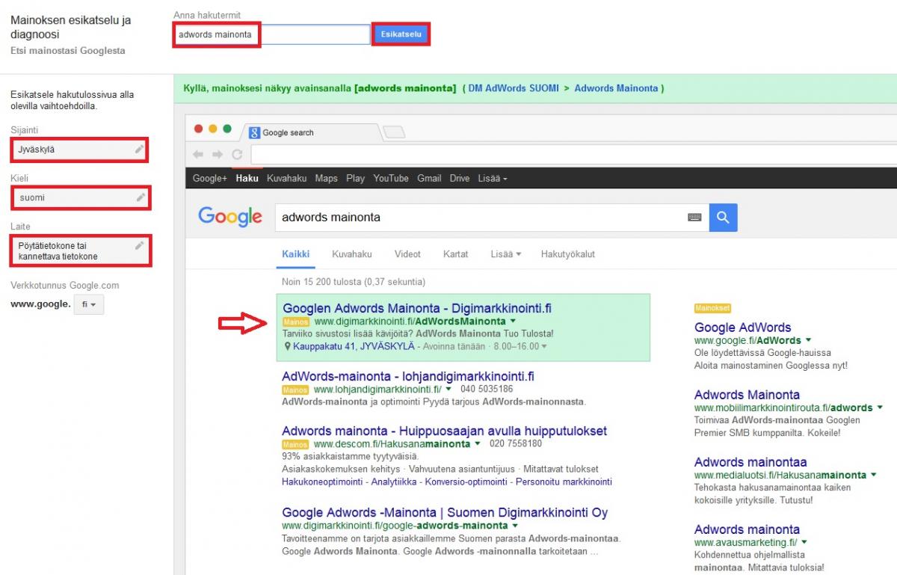This screenshot has height=575, width=897.
Task: Open Kuvahaku in the black bar
Action: [286, 179]
